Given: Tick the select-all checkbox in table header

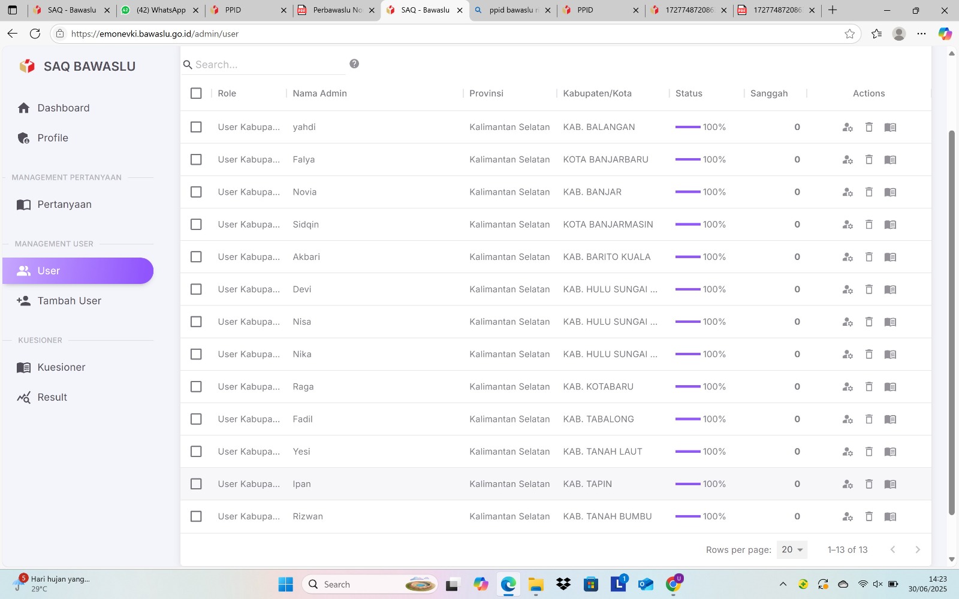Looking at the screenshot, I should click(x=196, y=93).
